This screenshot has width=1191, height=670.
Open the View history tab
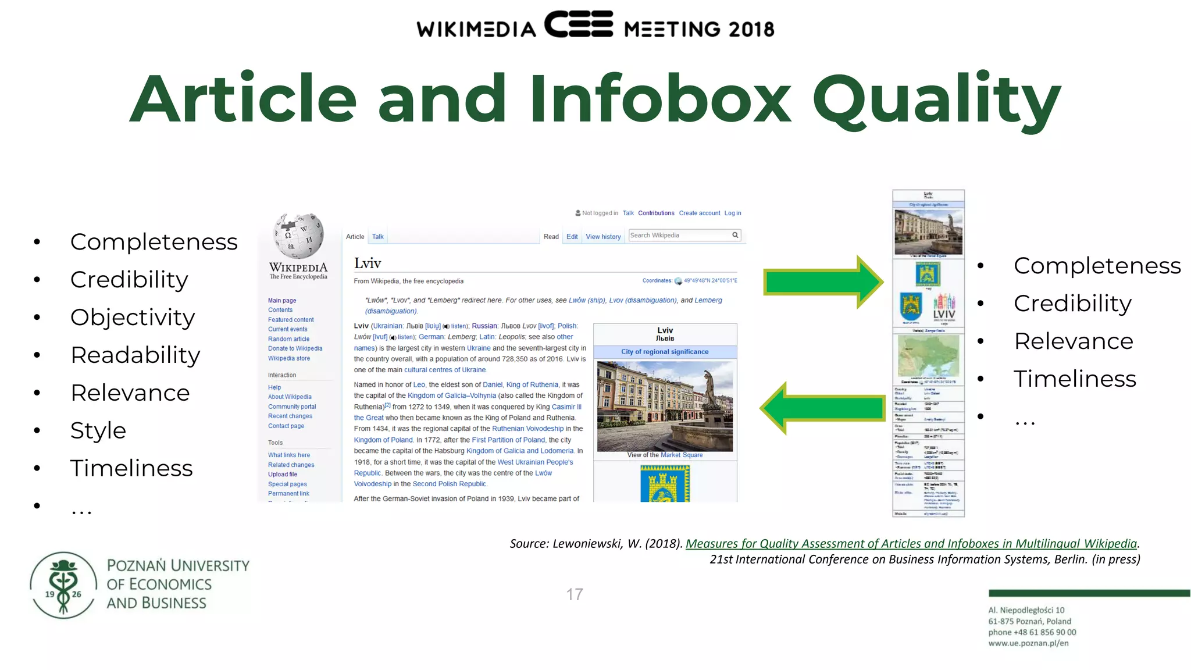(603, 237)
